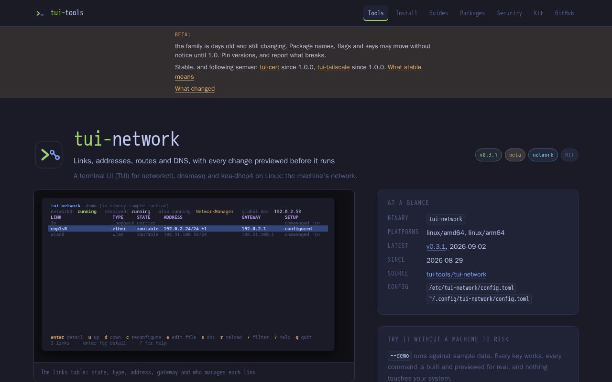612x382 pixels.
Task: Click the network category badge
Action: coord(543,155)
